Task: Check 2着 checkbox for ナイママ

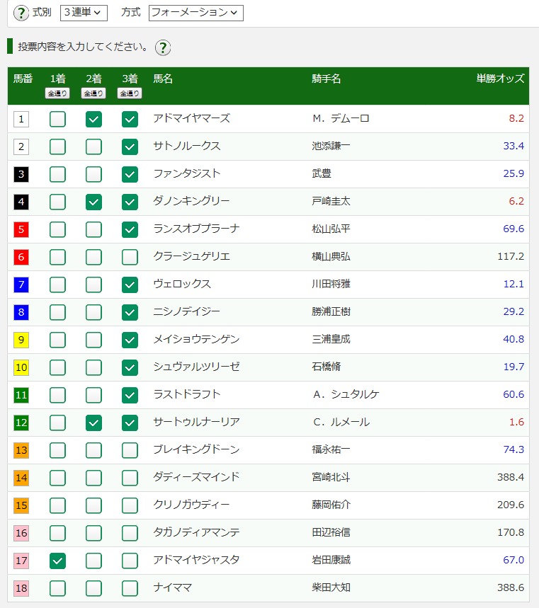Action: coord(93,588)
